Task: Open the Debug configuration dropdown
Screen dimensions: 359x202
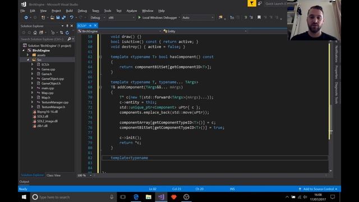Action: (x=98, y=17)
